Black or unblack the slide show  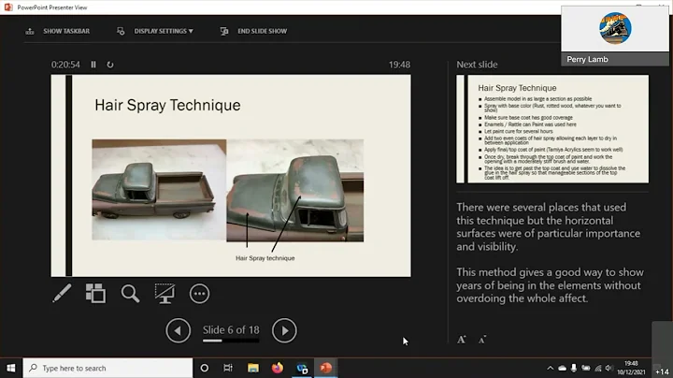click(165, 294)
